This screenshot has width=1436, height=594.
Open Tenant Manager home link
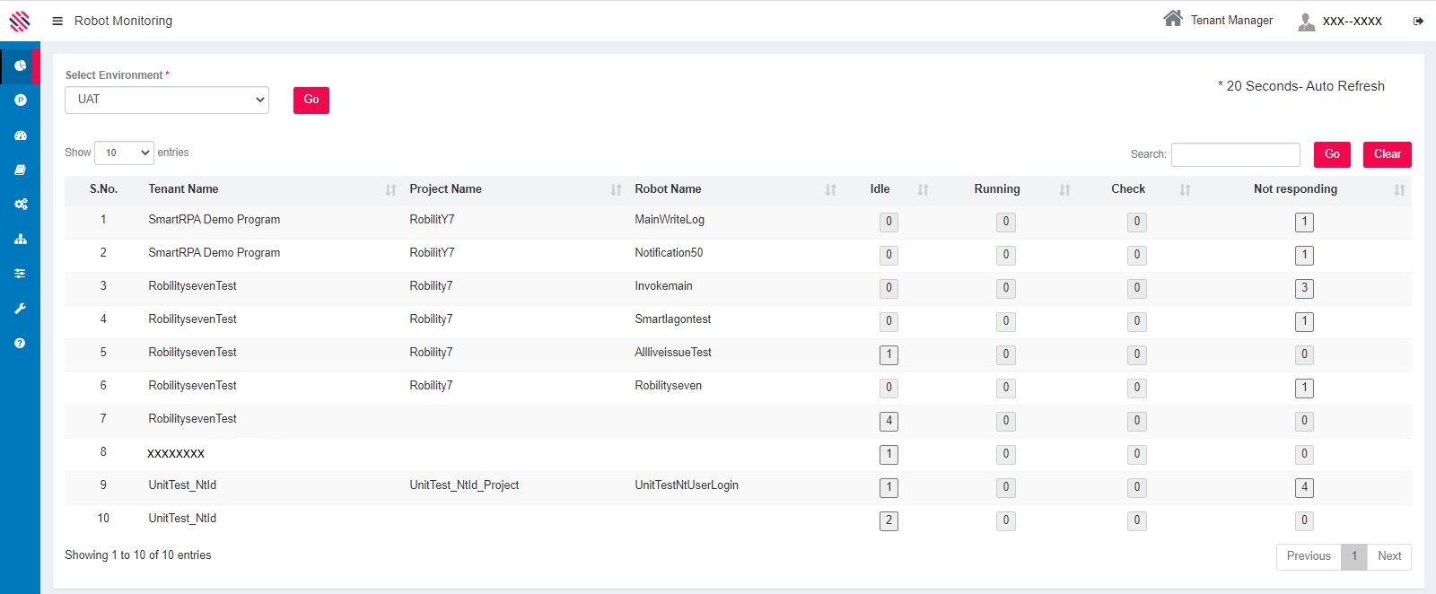pos(1218,20)
